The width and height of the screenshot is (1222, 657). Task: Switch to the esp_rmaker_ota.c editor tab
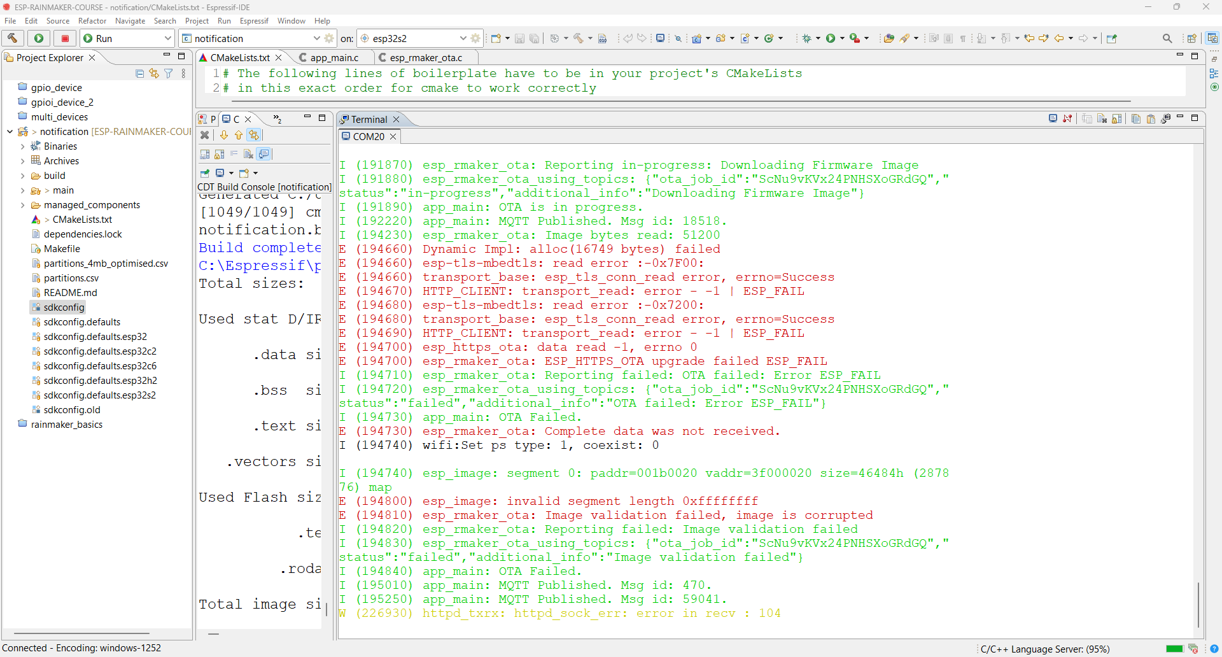pos(426,57)
